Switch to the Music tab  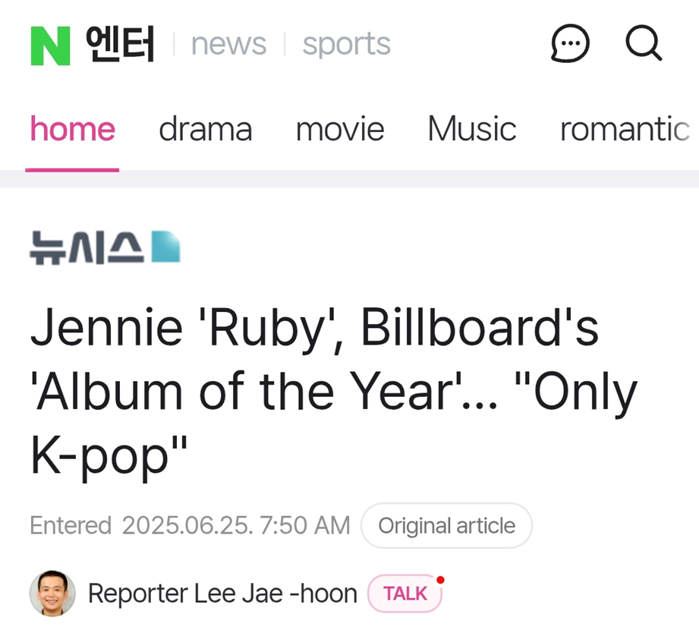coord(472,129)
